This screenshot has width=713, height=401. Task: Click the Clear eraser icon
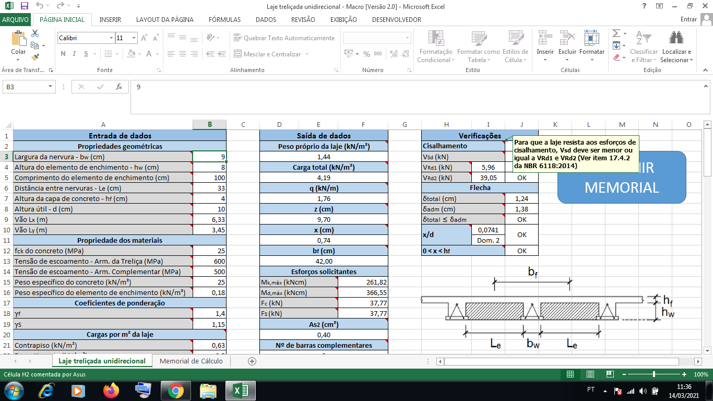pos(616,57)
